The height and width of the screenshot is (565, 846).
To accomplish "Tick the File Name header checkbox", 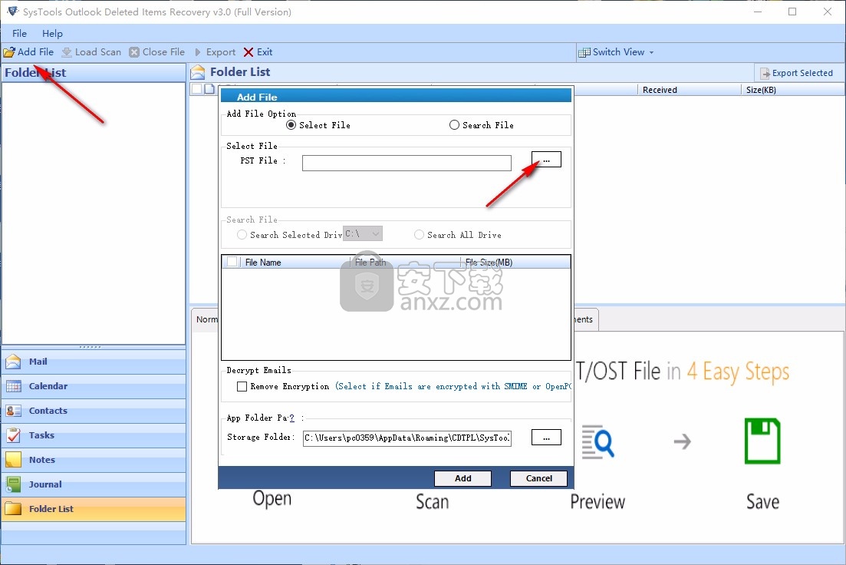I will click(232, 262).
